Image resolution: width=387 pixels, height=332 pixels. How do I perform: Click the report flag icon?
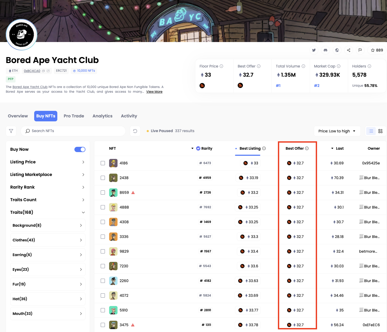[x=360, y=50]
